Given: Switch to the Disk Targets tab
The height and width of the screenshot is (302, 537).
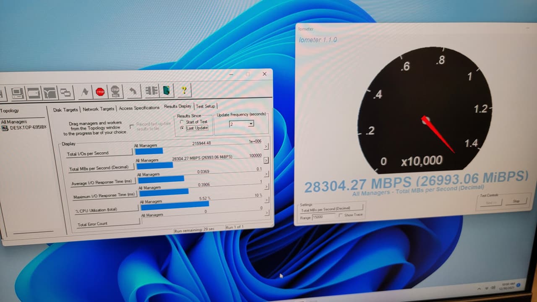Looking at the screenshot, I should tap(65, 109).
